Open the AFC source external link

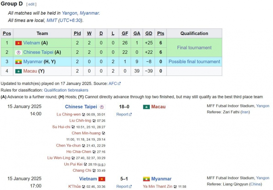pos(114,84)
